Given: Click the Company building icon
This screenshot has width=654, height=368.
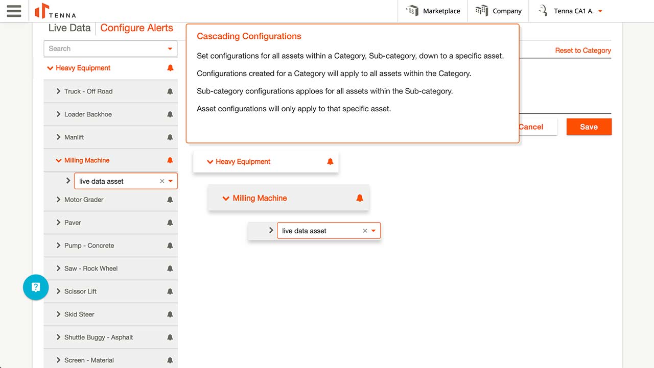Looking at the screenshot, I should tap(481, 11).
